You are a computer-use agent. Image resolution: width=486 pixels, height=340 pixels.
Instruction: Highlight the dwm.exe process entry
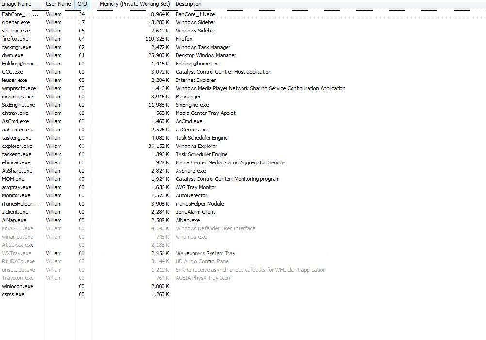13,55
